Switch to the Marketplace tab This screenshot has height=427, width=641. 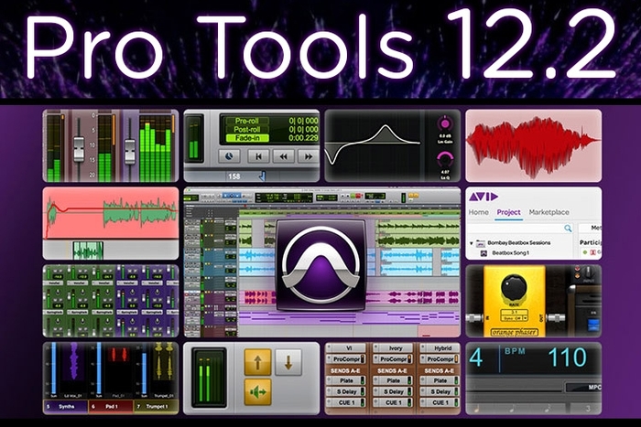coord(549,212)
